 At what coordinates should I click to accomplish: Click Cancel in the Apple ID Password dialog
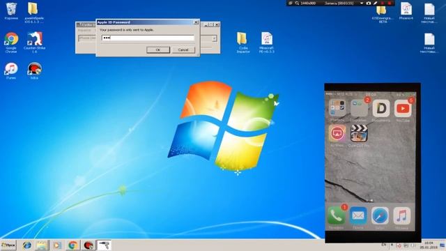point(183,50)
